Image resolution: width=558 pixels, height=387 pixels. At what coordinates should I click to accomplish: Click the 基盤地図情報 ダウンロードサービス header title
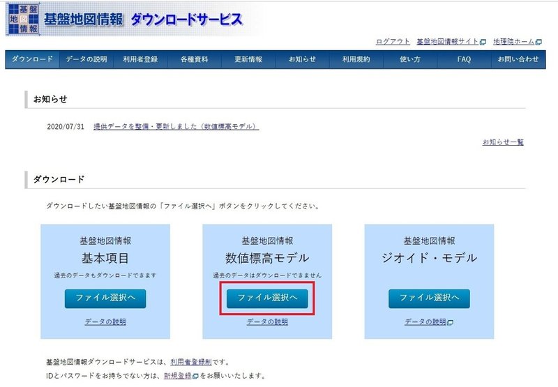(x=143, y=20)
